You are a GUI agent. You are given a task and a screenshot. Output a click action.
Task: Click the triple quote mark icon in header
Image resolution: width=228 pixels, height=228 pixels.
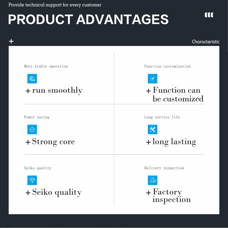209,15
